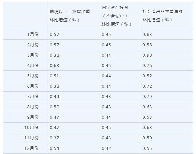Click 0.63 industrial value for 4月份
The image size is (196, 154).
pos(54,66)
